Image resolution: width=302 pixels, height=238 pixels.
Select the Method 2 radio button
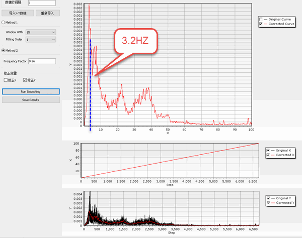click(x=3, y=50)
